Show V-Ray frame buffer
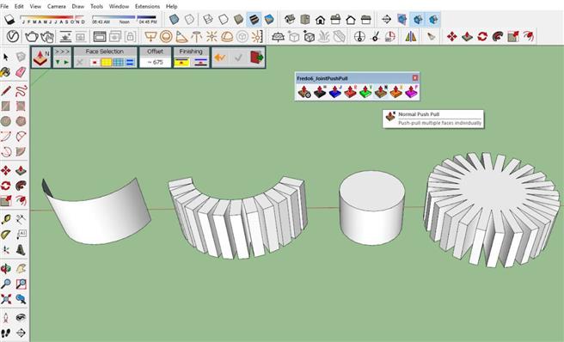The image size is (564, 342). click(x=100, y=36)
